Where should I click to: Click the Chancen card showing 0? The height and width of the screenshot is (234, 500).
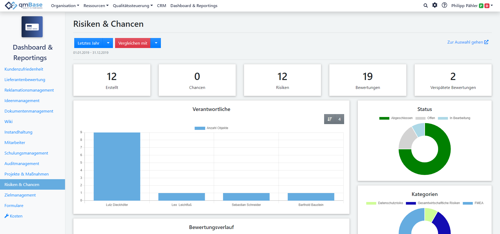click(x=197, y=80)
